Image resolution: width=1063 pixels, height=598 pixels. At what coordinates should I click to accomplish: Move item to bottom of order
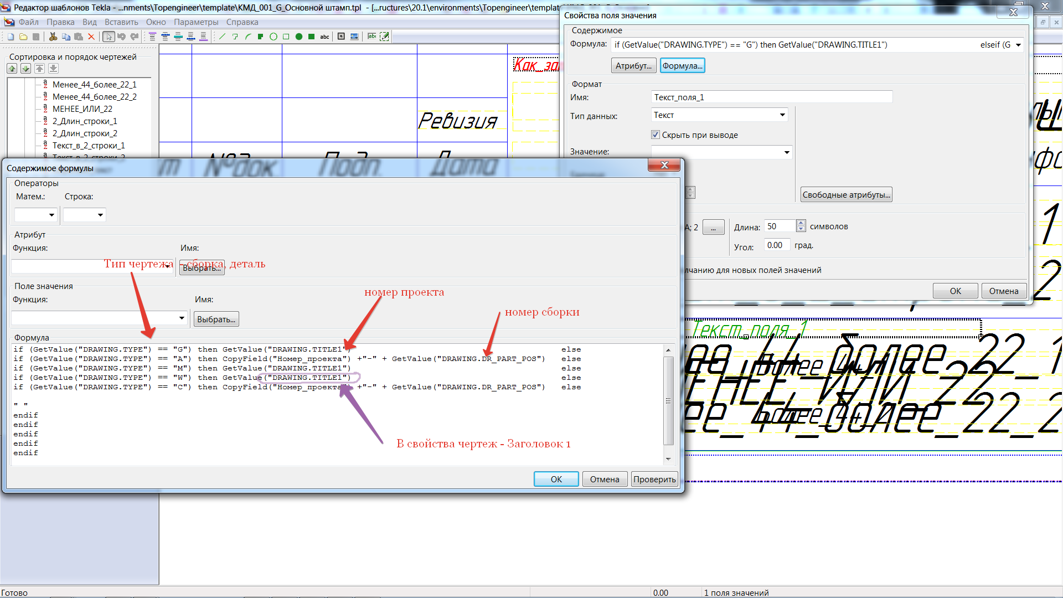pyautogui.click(x=53, y=69)
